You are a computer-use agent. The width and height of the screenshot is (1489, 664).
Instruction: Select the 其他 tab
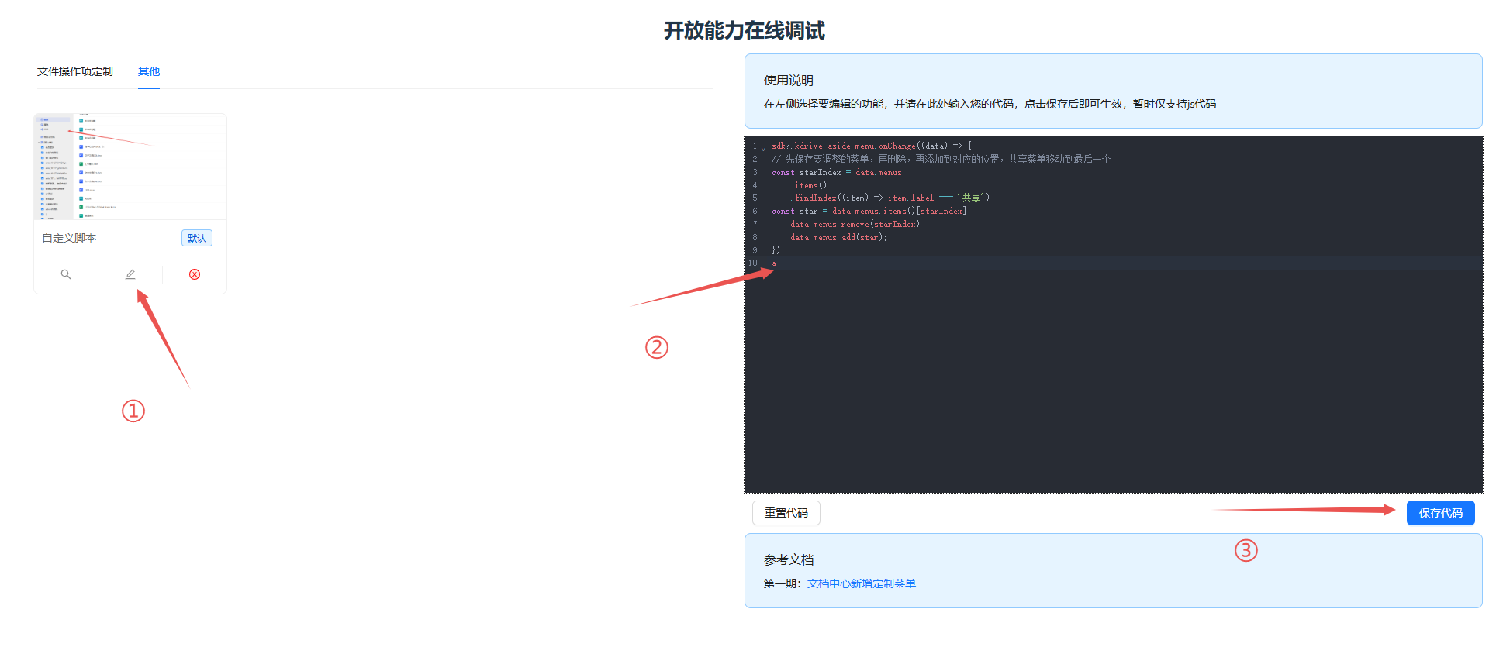click(149, 71)
